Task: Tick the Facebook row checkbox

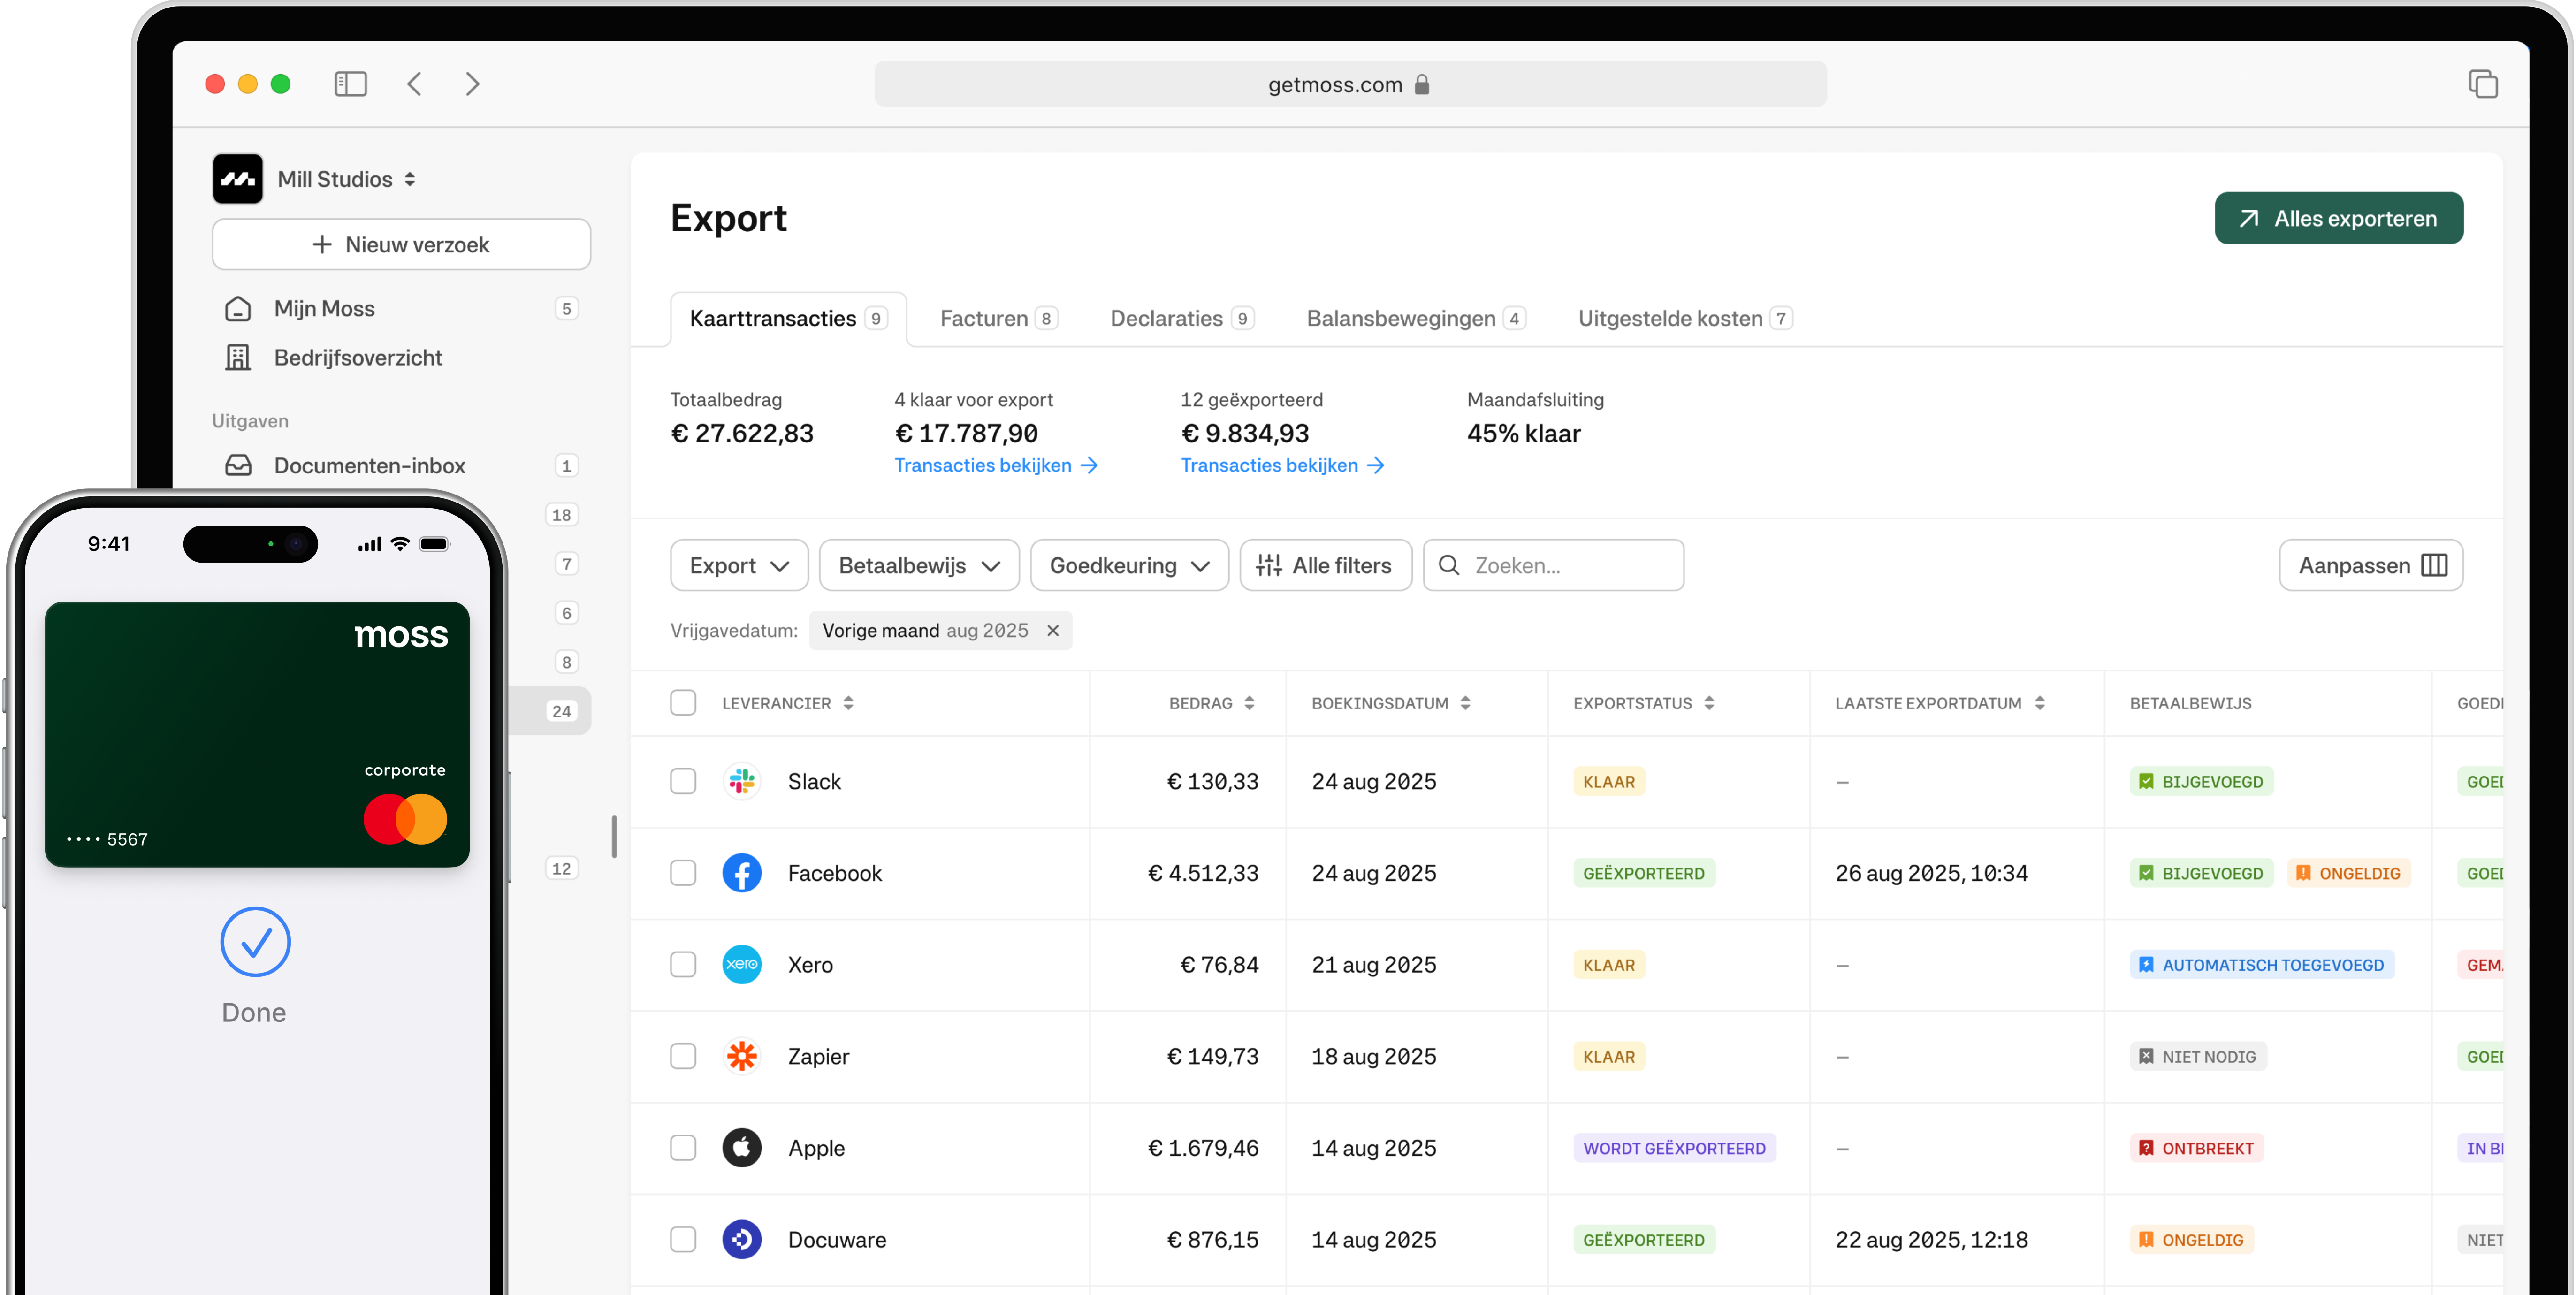Action: pos(683,873)
